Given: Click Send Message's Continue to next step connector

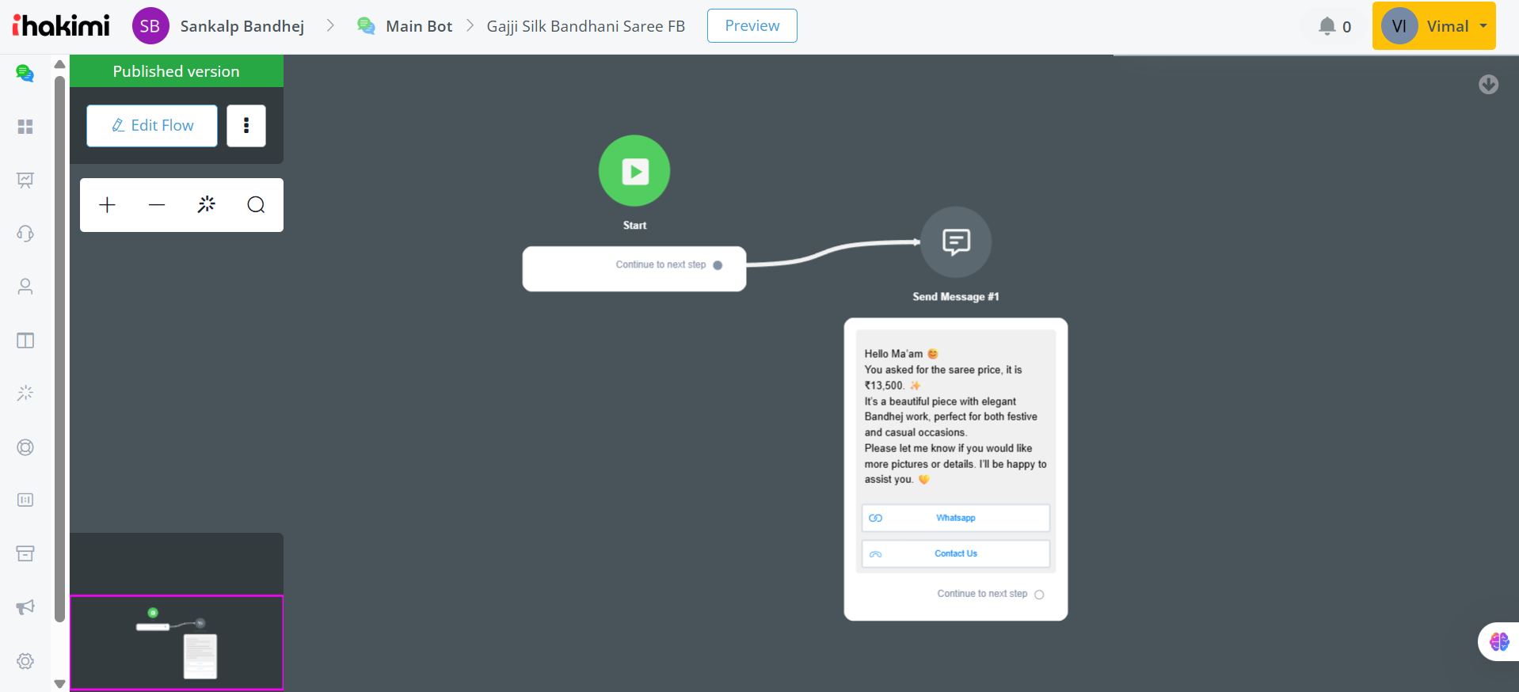Looking at the screenshot, I should point(1039,595).
